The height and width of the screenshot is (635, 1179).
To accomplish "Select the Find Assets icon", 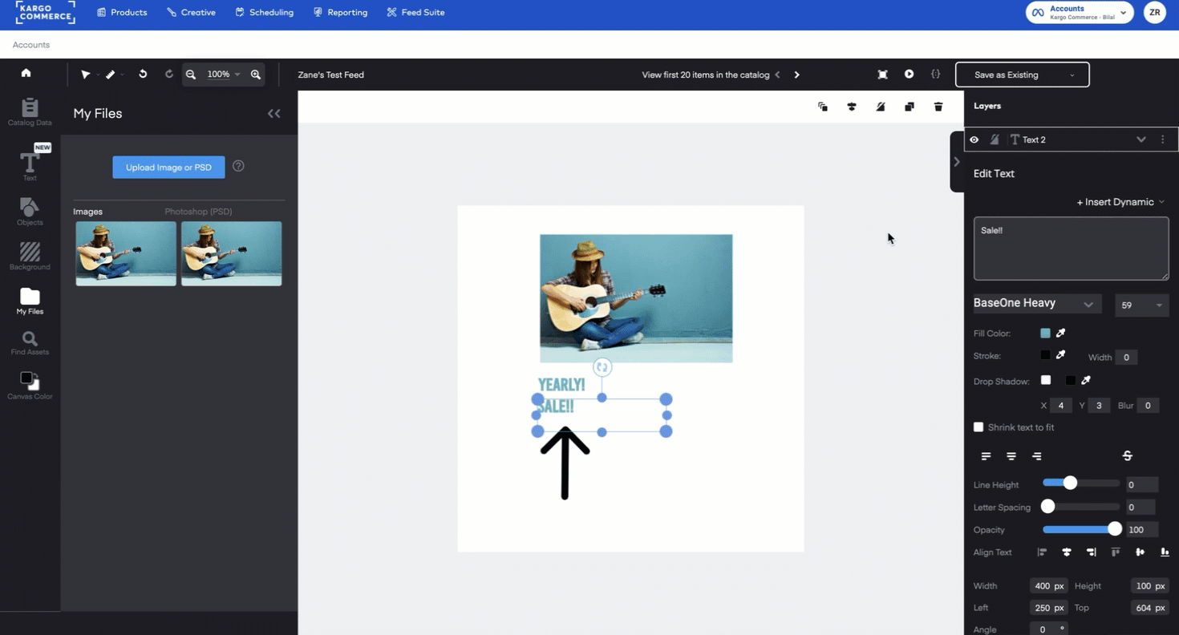I will (x=30, y=342).
